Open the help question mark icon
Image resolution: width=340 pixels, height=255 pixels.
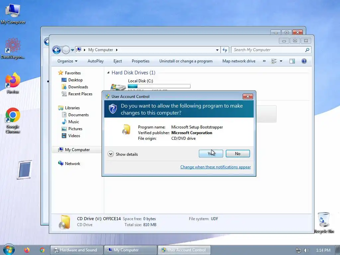point(304,61)
